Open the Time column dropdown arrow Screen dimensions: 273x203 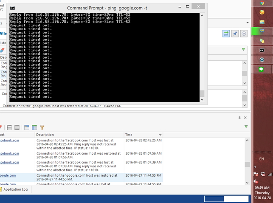pos(160,135)
